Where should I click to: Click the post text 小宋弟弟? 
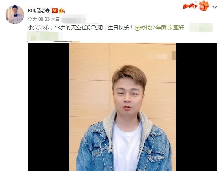[x=39, y=28]
